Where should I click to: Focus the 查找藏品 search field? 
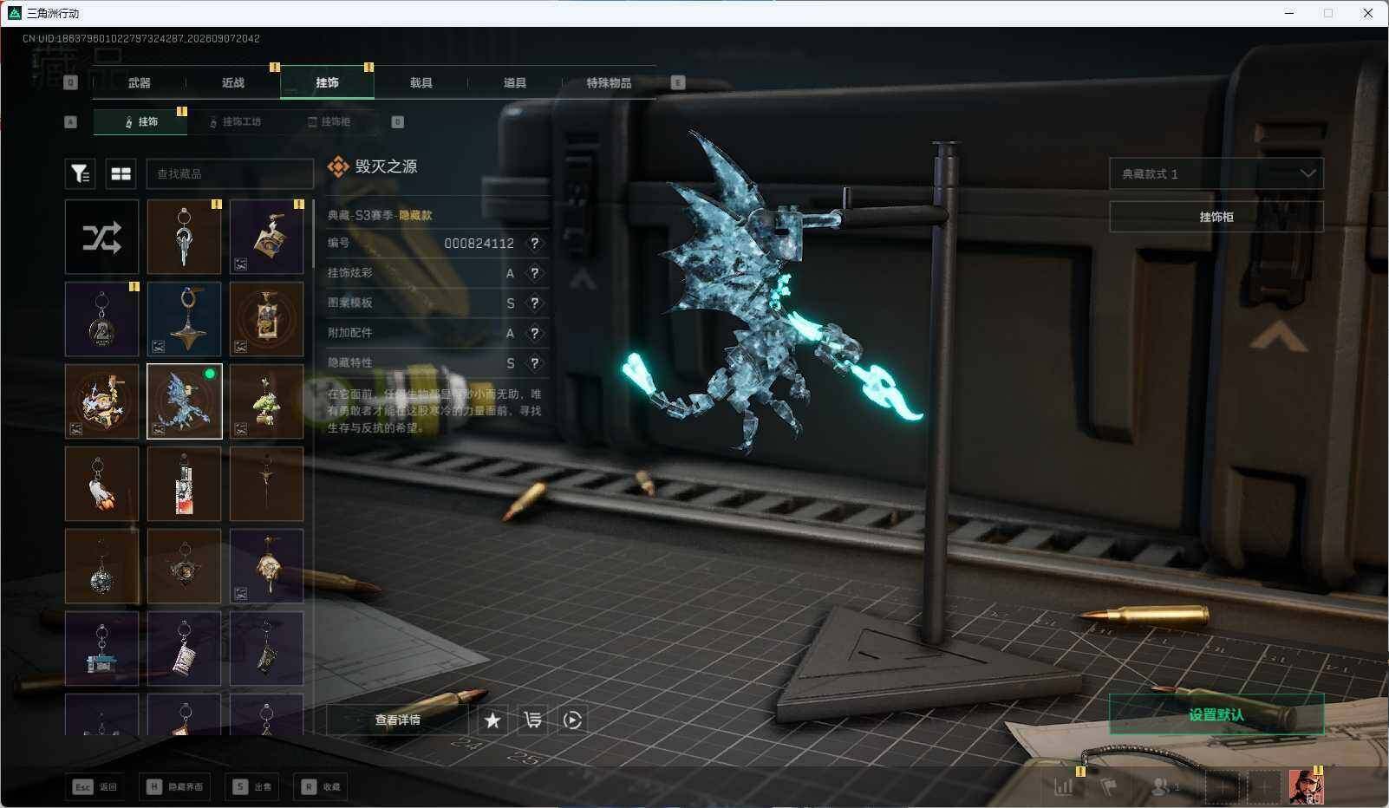coord(230,173)
